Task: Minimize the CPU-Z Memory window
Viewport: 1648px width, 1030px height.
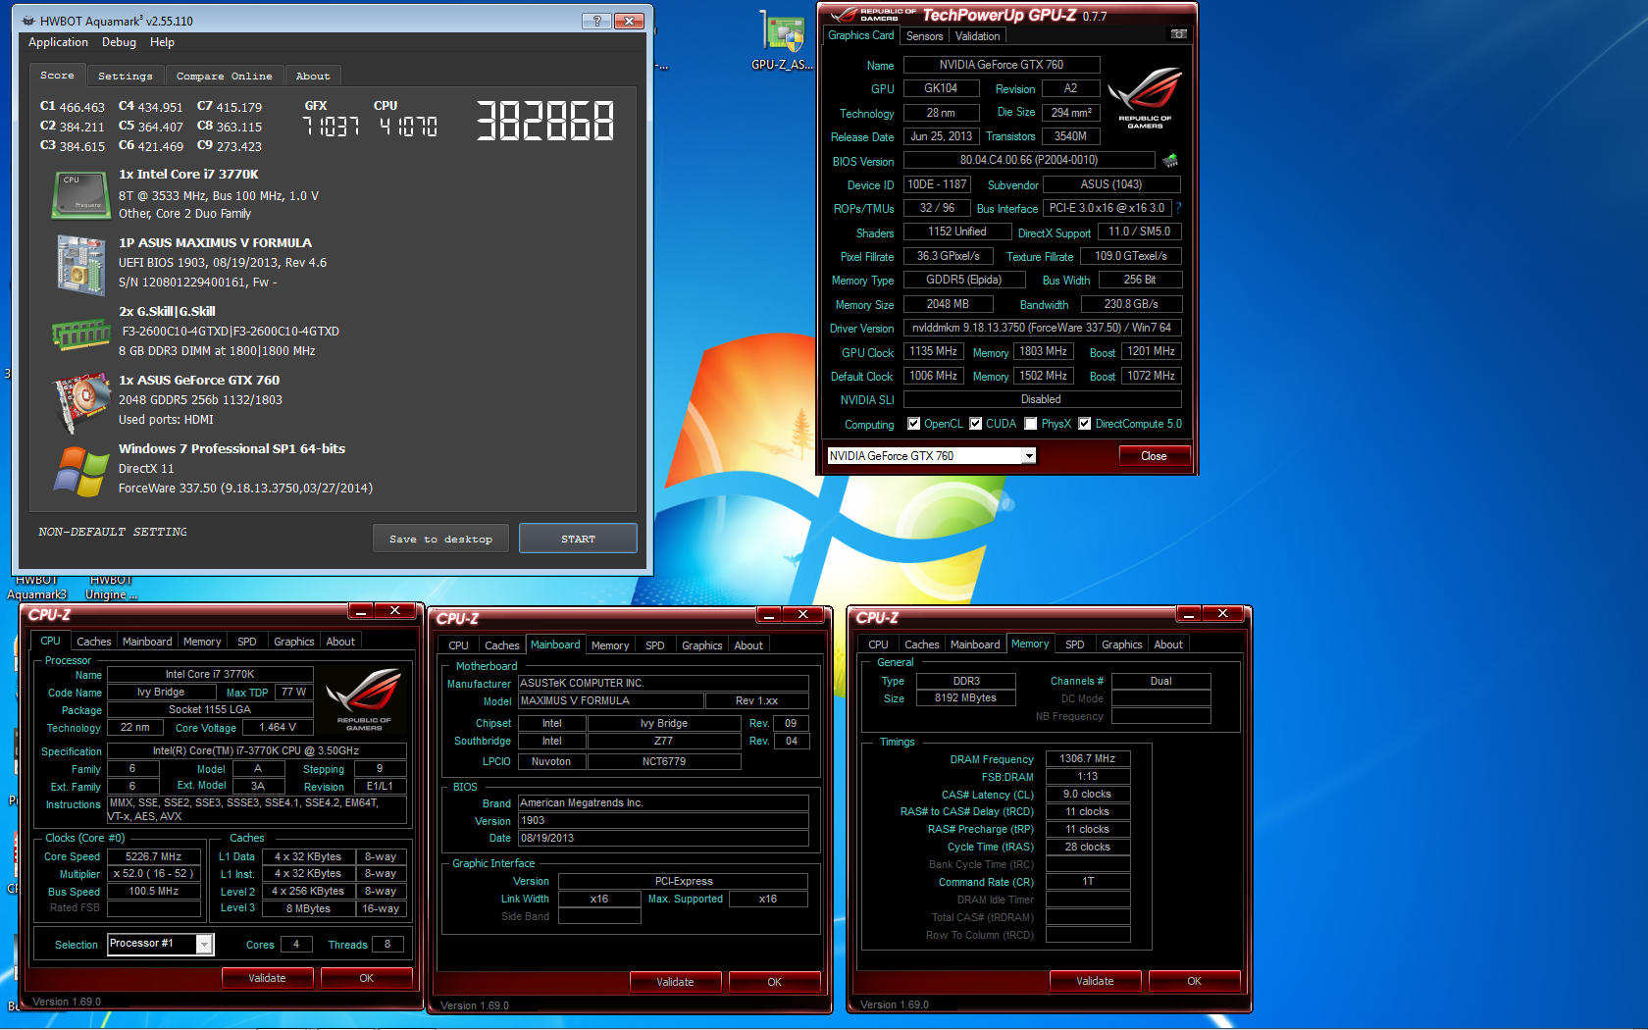Action: [x=1189, y=614]
